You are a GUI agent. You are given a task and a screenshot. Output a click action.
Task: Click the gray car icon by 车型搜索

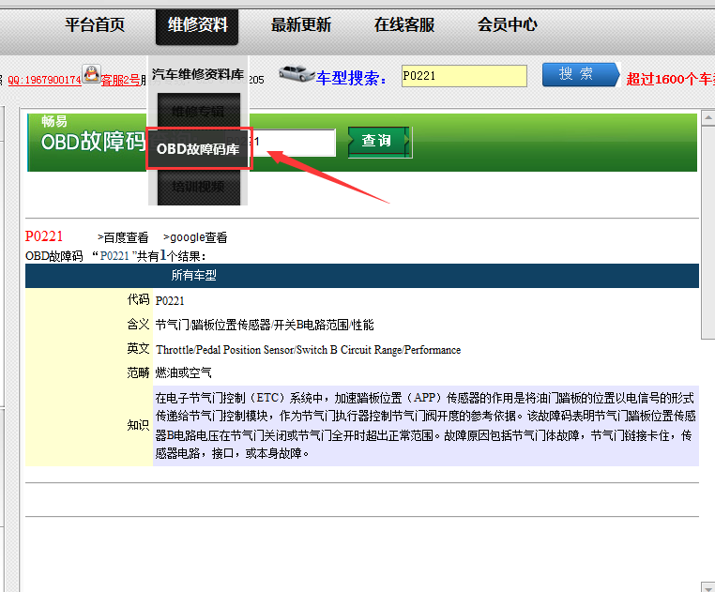coord(296,74)
